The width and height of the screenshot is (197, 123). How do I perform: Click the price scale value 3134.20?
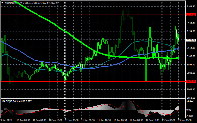click(x=191, y=31)
